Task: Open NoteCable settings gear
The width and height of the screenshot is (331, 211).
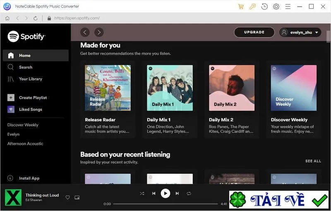Action: pos(276,7)
